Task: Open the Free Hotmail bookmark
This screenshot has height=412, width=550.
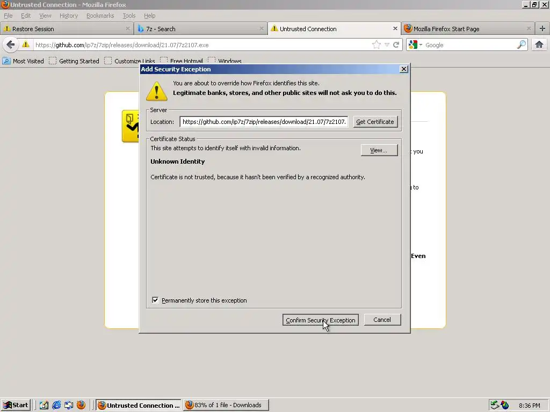Action: point(182,61)
